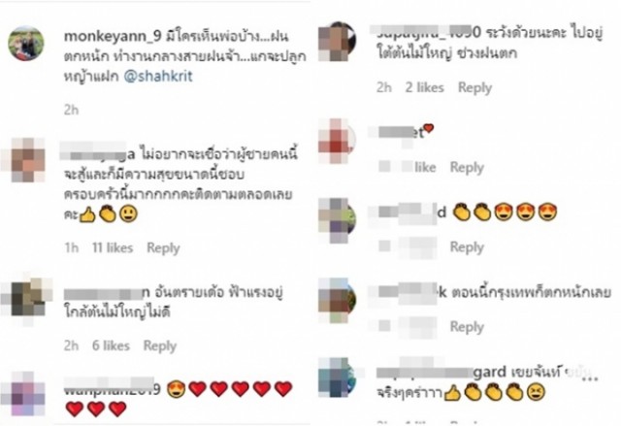The image size is (621, 426).
Task: Open avatar beside the Bangkok rain comment
Action: [x=337, y=301]
